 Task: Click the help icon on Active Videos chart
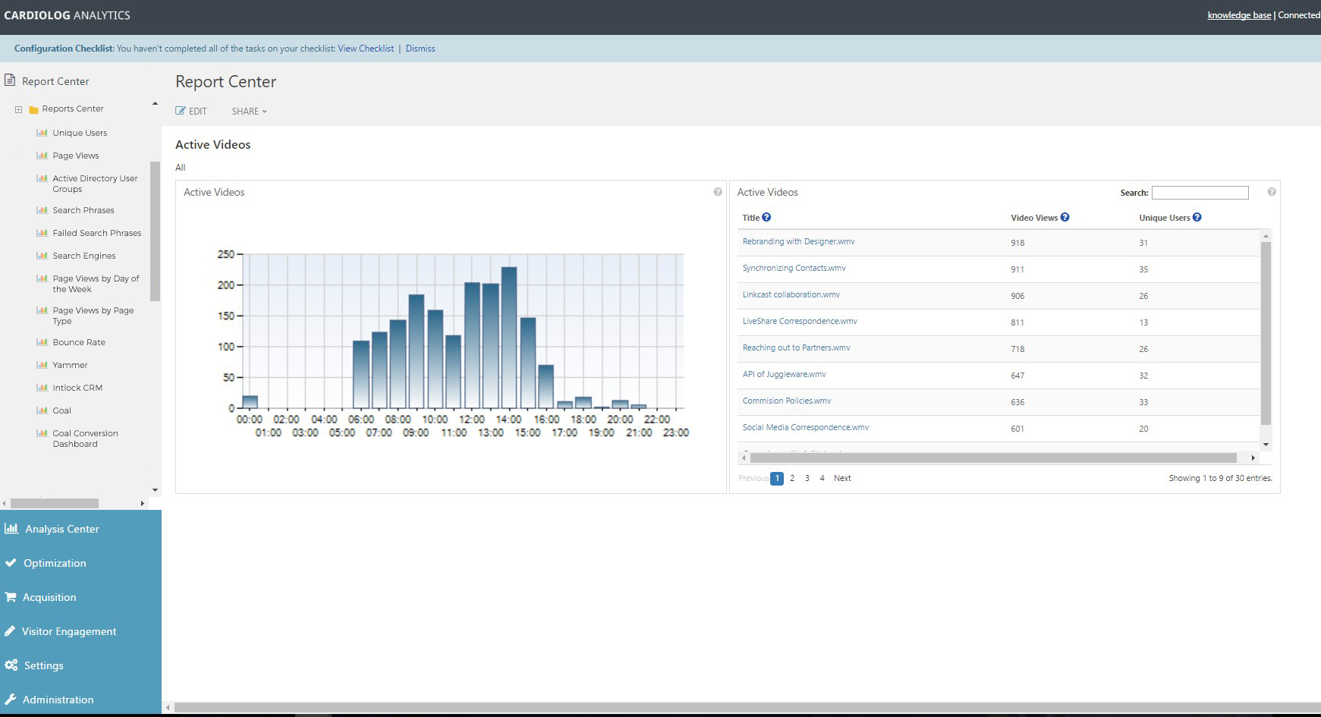pos(718,192)
